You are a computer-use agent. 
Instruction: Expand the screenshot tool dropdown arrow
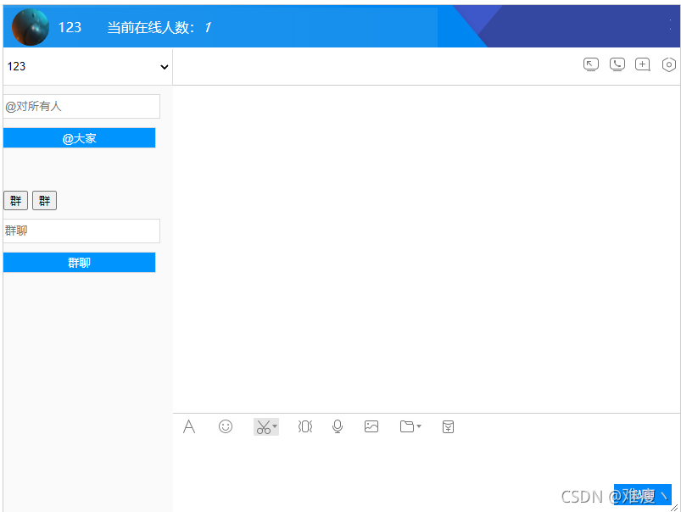(274, 426)
